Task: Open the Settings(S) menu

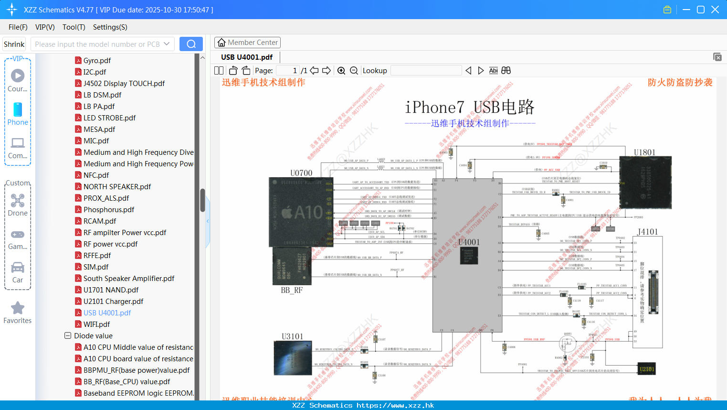Action: (x=110, y=27)
